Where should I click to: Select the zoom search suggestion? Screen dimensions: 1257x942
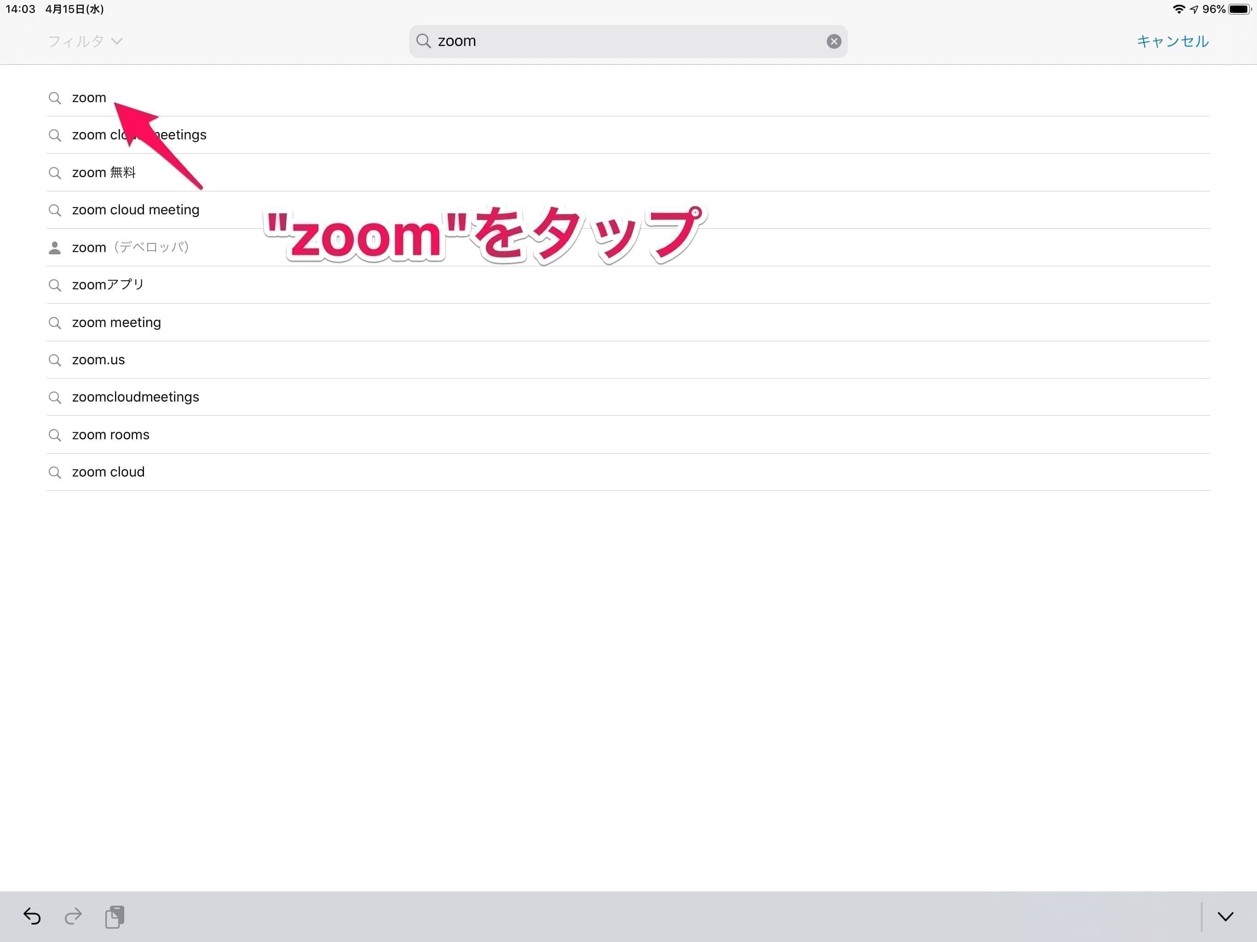click(88, 97)
